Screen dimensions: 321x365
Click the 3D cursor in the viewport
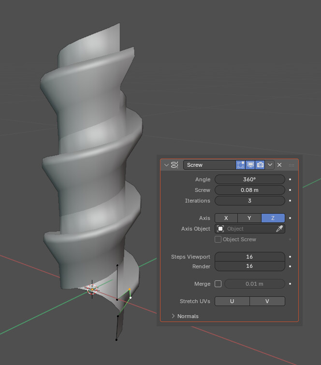click(92, 290)
